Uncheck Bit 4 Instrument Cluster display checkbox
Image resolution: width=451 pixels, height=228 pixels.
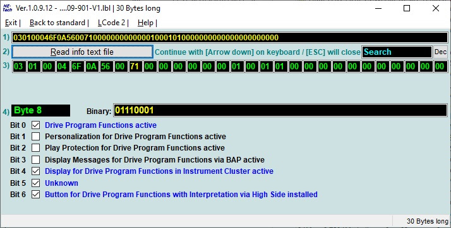pos(35,171)
